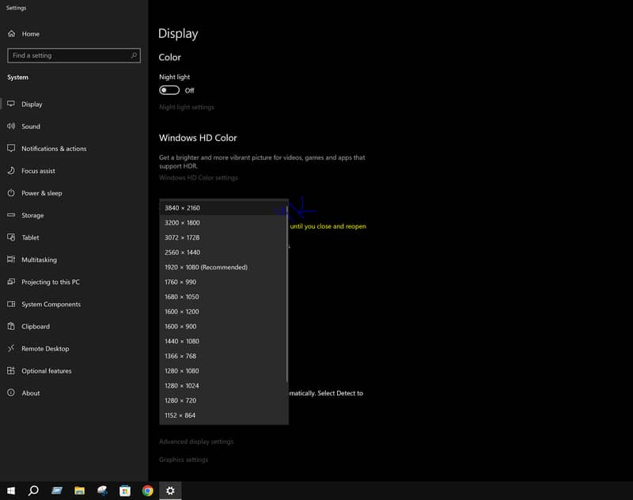Open Remote Desktop settings page
Viewport: 633px width, 500px height.
(74, 348)
